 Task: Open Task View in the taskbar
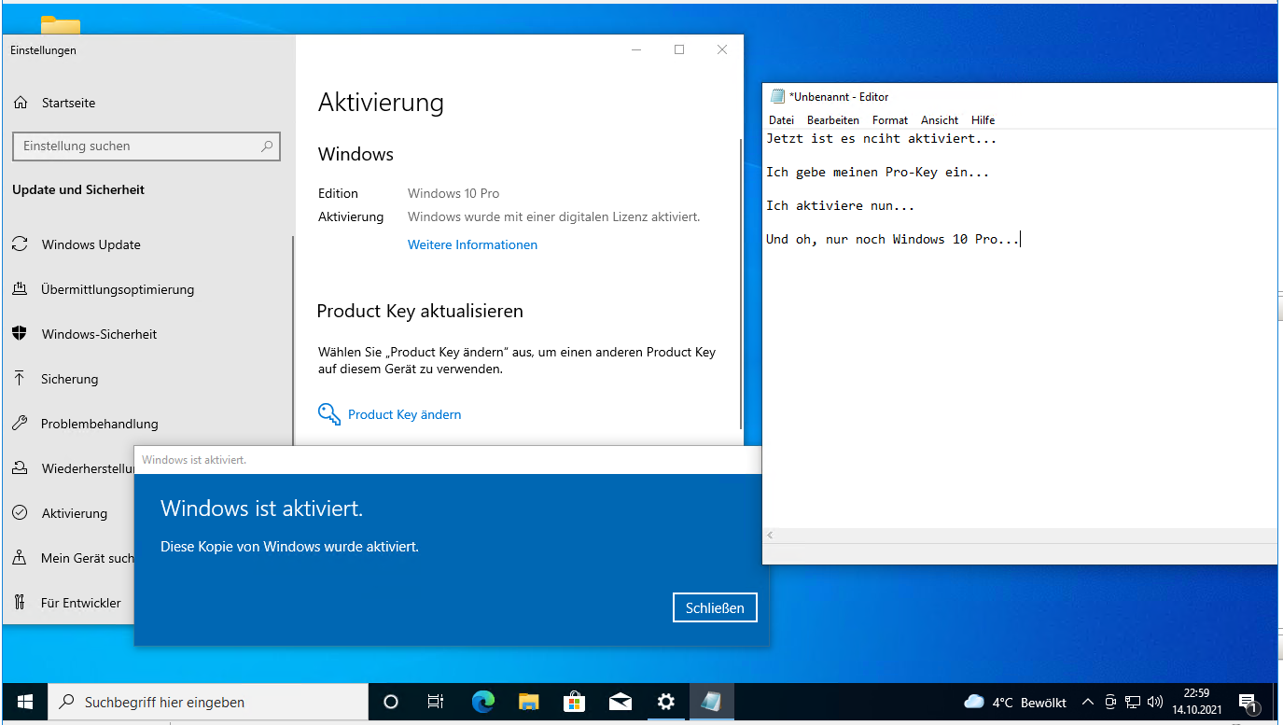(x=436, y=702)
